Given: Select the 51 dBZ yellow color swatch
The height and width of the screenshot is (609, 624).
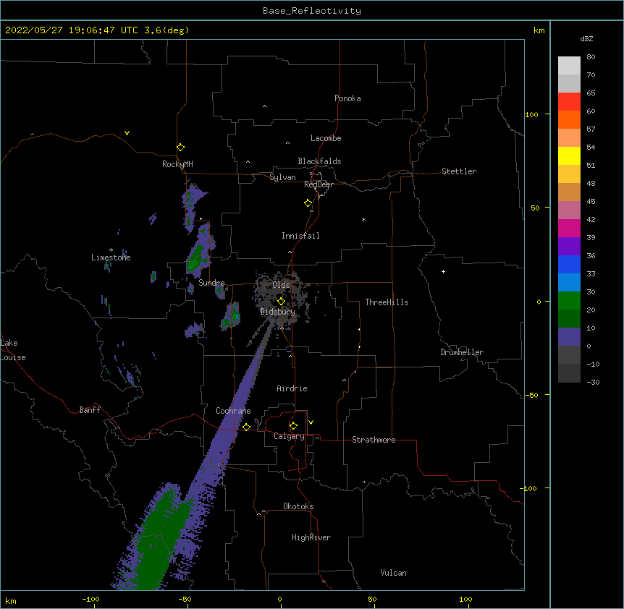Looking at the screenshot, I should 569,156.
